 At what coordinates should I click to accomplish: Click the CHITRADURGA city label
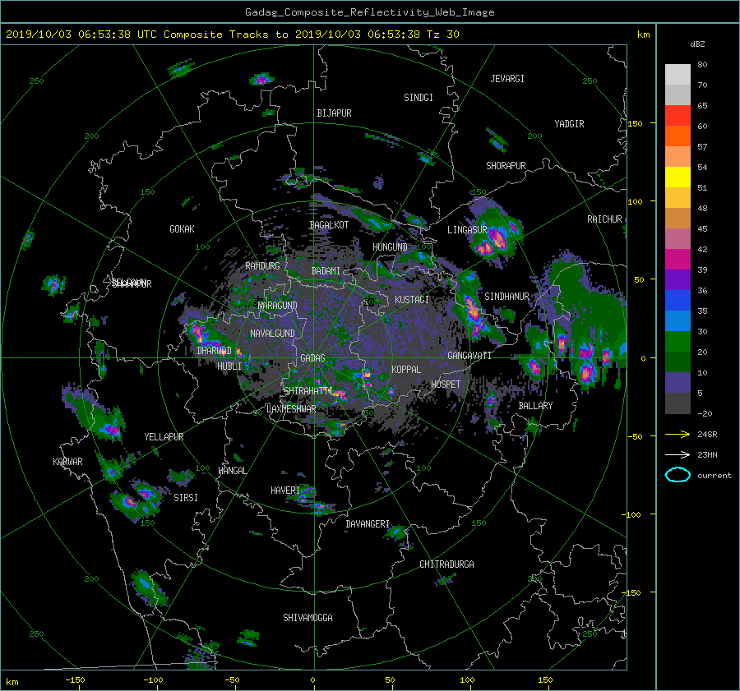pos(447,564)
